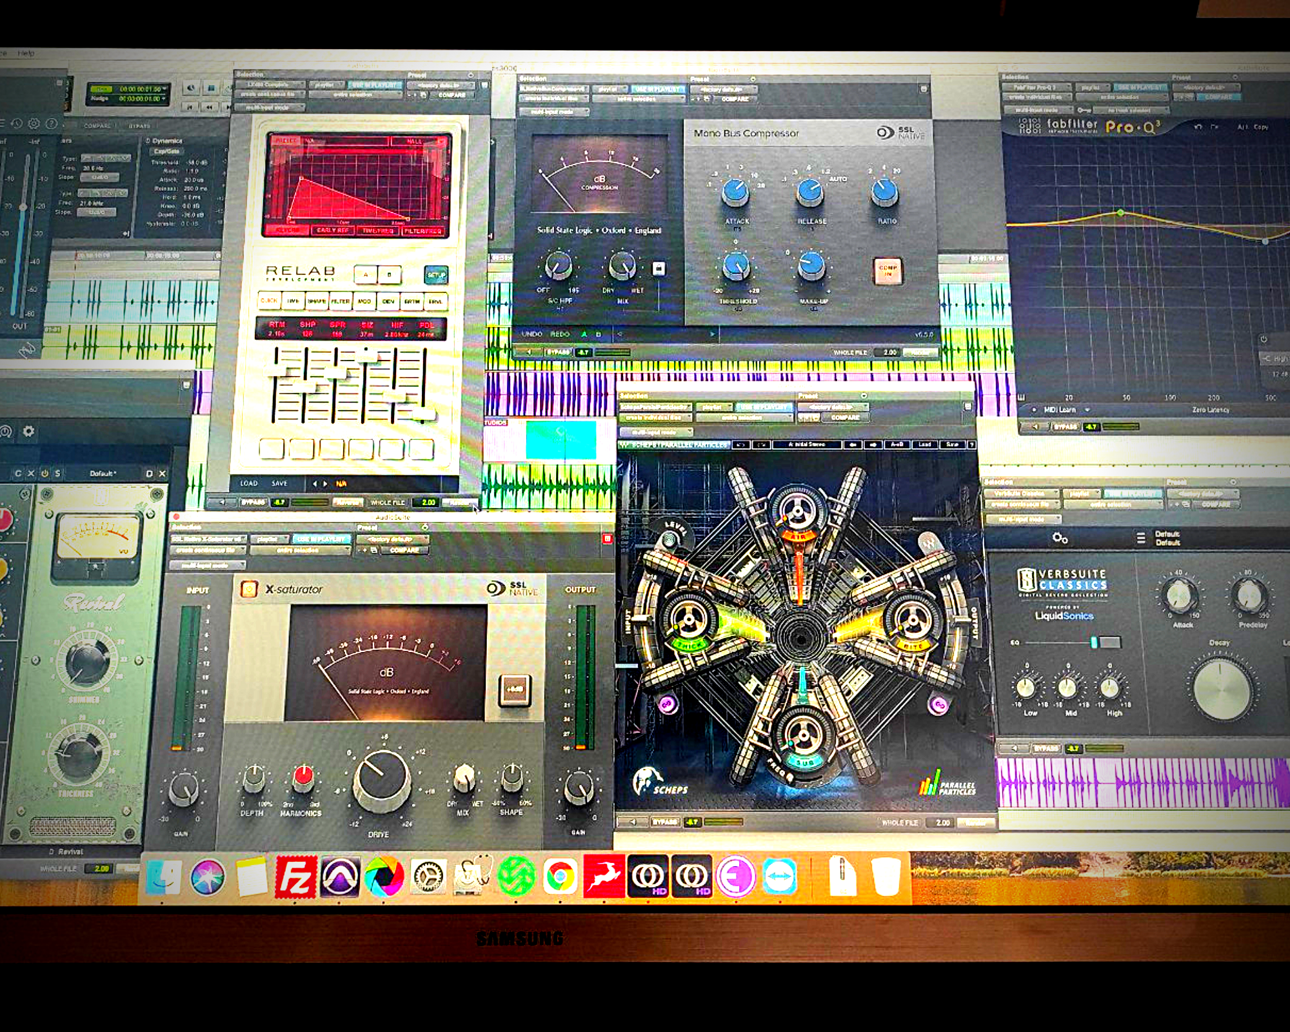
Task: Click the history clock icon top-left plugin
Action: coord(16,123)
